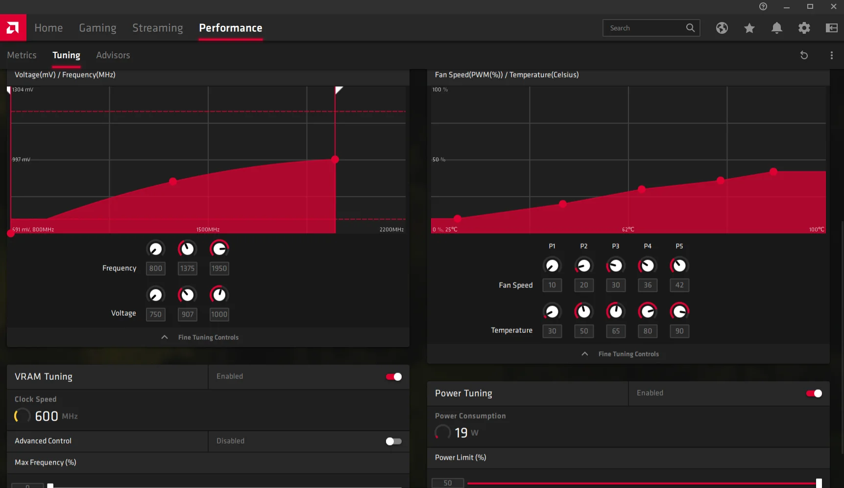Click the P5 temperature dial above 90
Screen dimensions: 844x488
pos(679,311)
